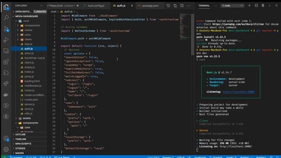Split the terminal
This screenshot has width=281, height=158.
(256, 6)
